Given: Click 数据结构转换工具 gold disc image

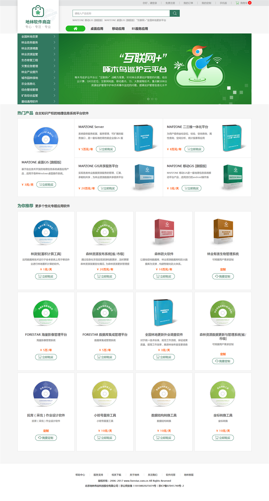Looking at the screenshot, I should coord(164,394).
